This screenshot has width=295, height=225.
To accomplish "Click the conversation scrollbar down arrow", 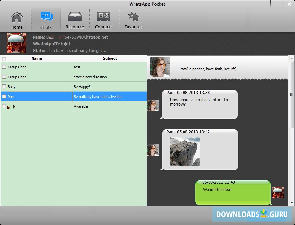I will click(x=291, y=202).
